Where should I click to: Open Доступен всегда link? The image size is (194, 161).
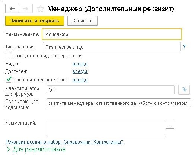(80, 71)
